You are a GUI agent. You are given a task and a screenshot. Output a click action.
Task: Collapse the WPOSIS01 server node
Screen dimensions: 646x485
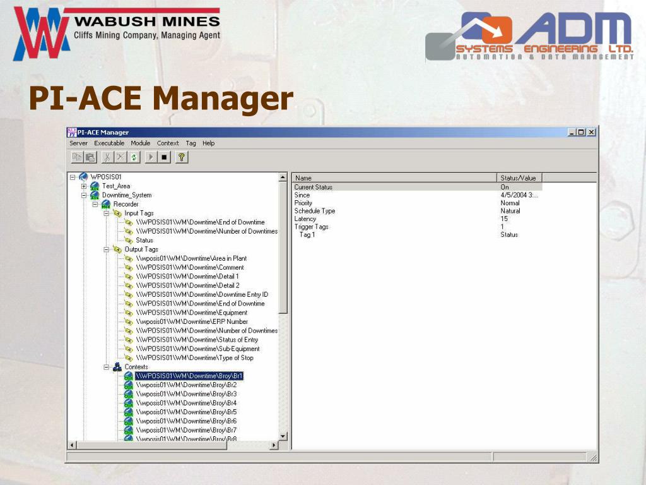click(x=73, y=177)
